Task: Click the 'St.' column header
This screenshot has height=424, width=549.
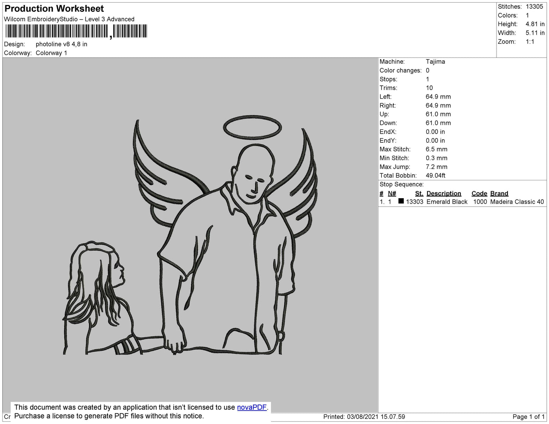Action: click(x=419, y=193)
